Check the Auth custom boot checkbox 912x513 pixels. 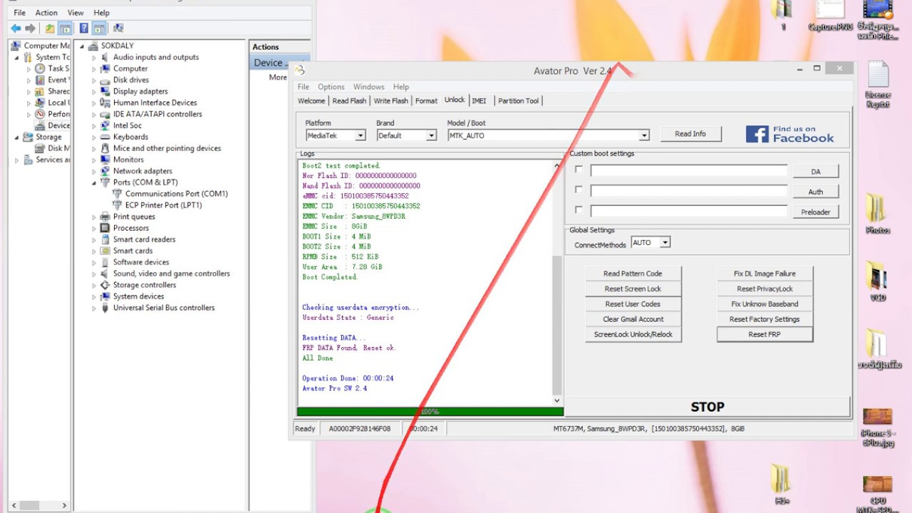pos(579,190)
